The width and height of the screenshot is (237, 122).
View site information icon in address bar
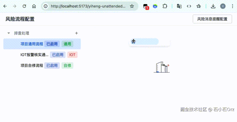[46, 6]
